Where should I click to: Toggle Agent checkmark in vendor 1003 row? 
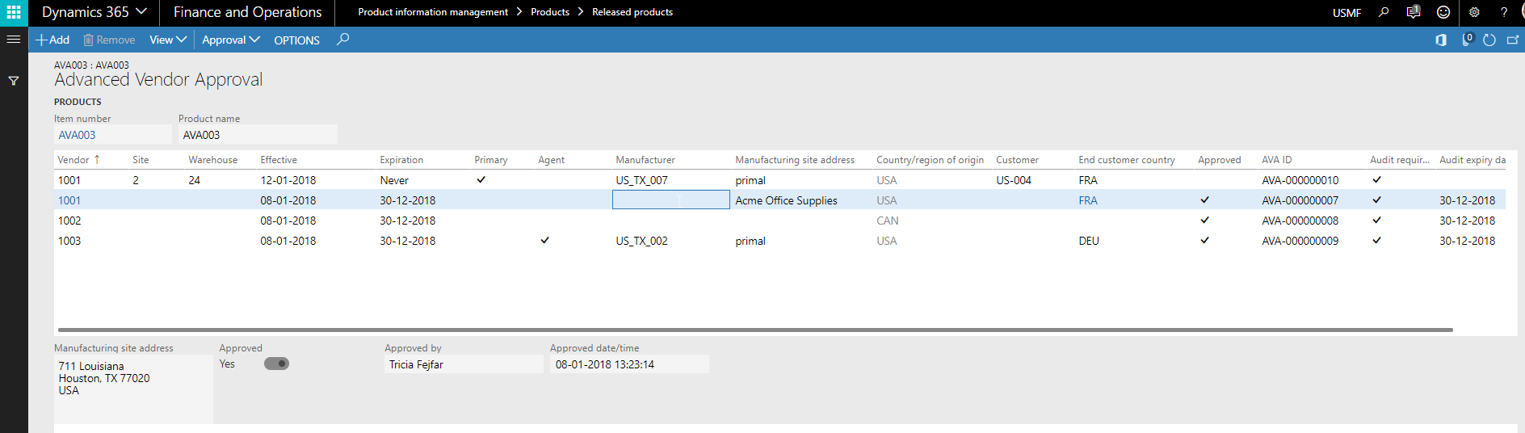(x=544, y=240)
